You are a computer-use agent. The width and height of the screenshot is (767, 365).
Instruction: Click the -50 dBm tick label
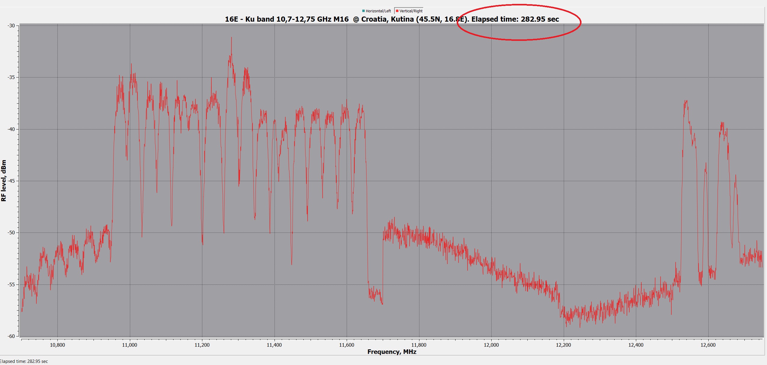pyautogui.click(x=11, y=233)
